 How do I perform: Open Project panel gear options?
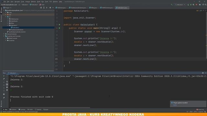(50, 8)
